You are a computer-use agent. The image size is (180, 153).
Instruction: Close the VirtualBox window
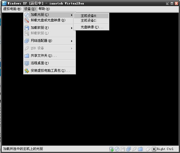point(176,3)
